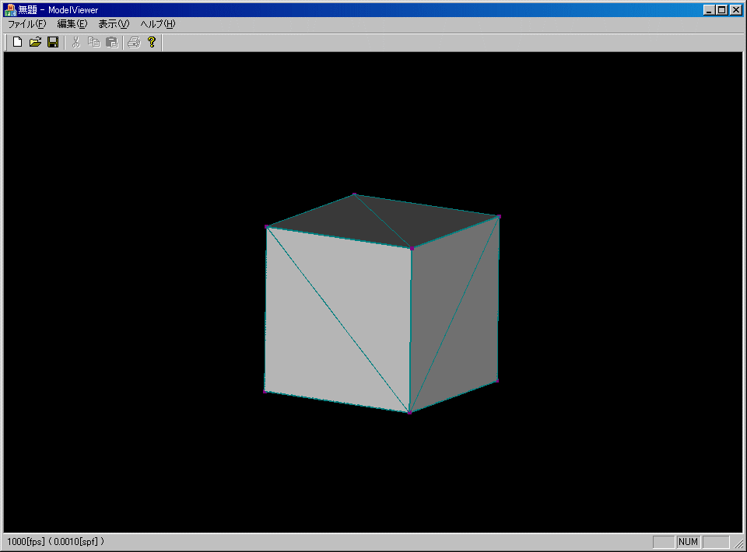
Task: Close the ModelViewer window
Action: pos(736,9)
